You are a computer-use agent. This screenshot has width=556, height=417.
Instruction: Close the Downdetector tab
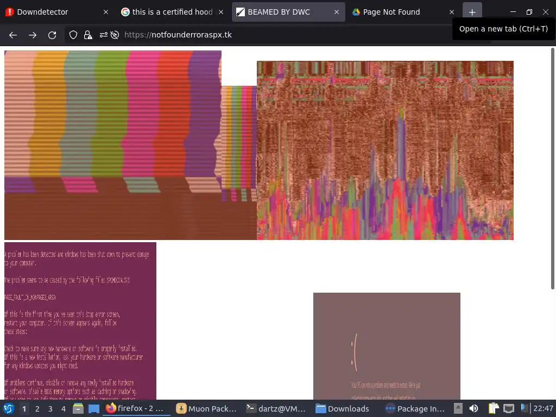coord(106,12)
